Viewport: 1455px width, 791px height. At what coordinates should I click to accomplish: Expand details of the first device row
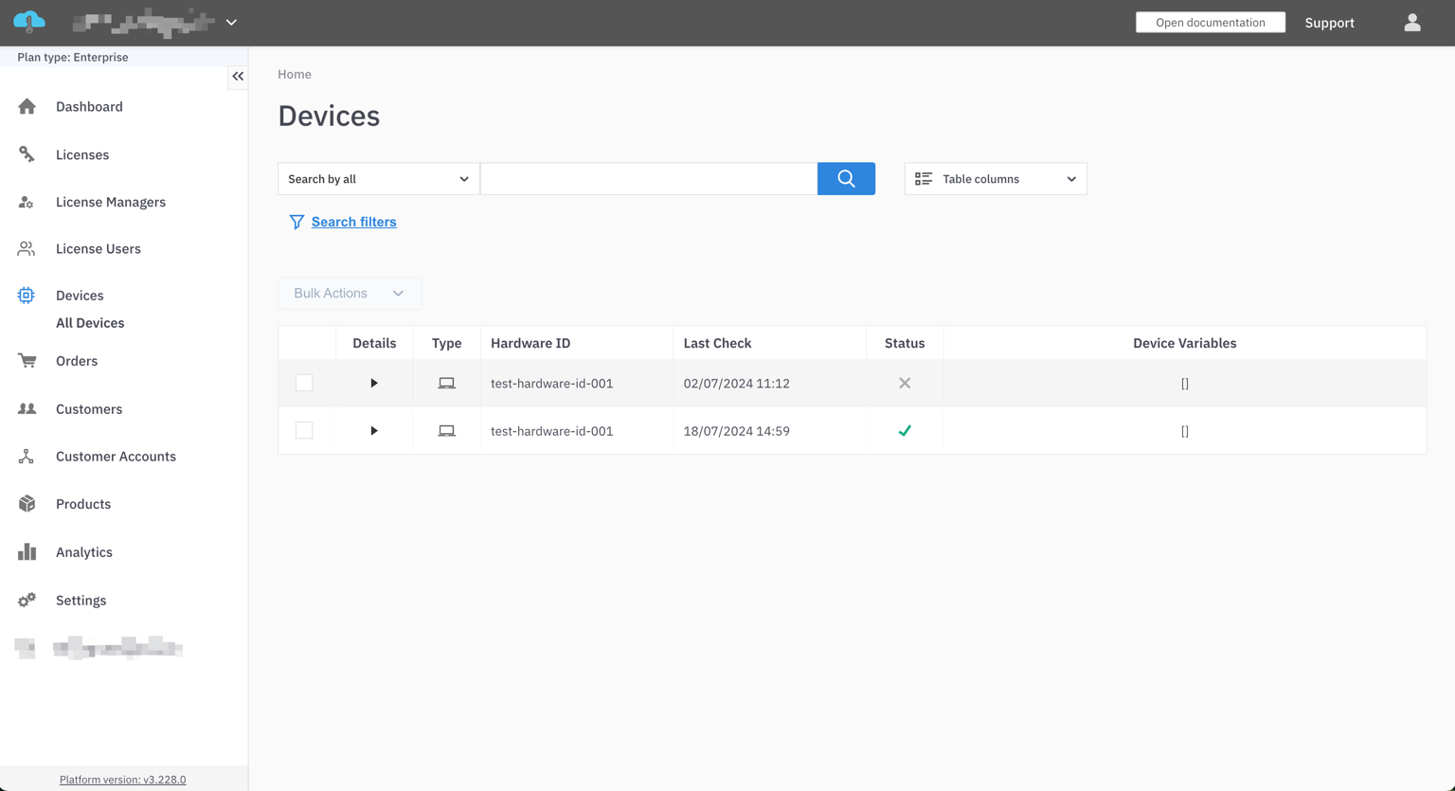(x=374, y=383)
